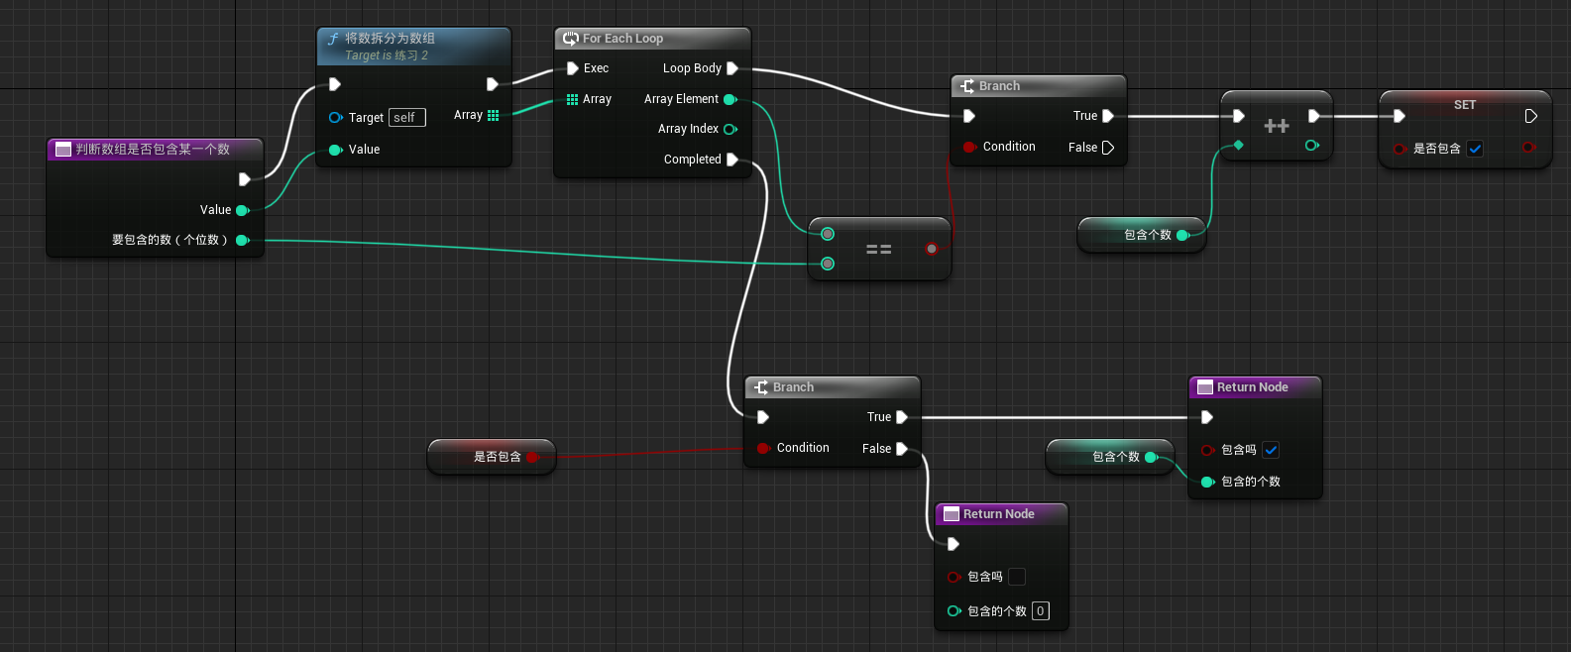Check the empty 包含吗 checkbox in Return Node
The height and width of the screenshot is (652, 1571).
[1017, 577]
